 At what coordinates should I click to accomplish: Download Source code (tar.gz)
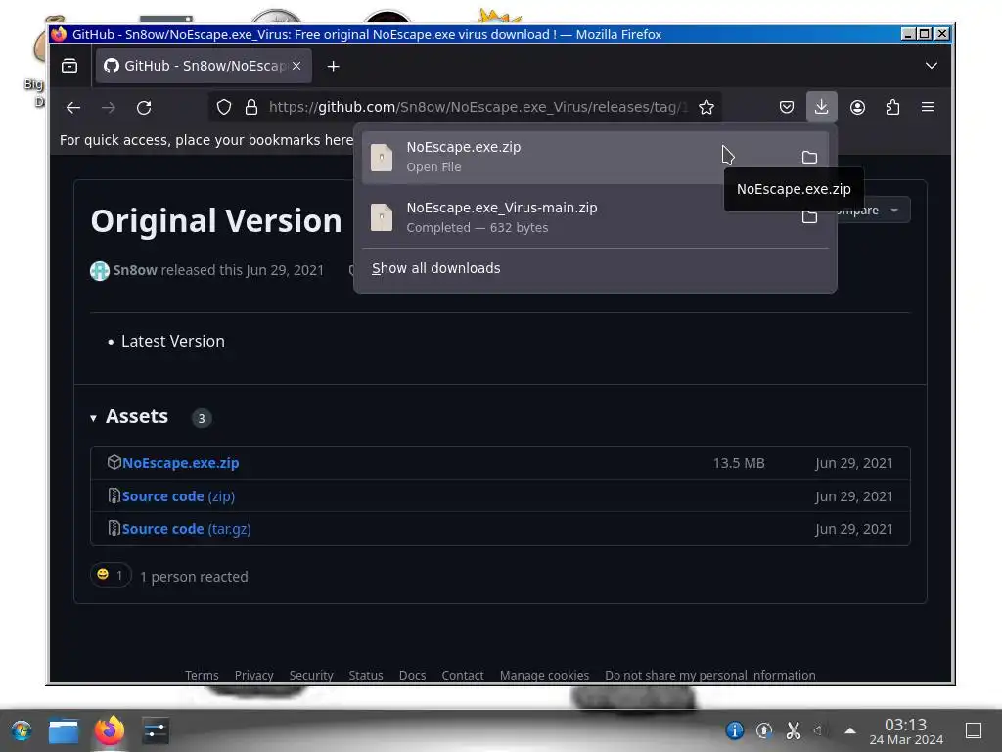(186, 529)
